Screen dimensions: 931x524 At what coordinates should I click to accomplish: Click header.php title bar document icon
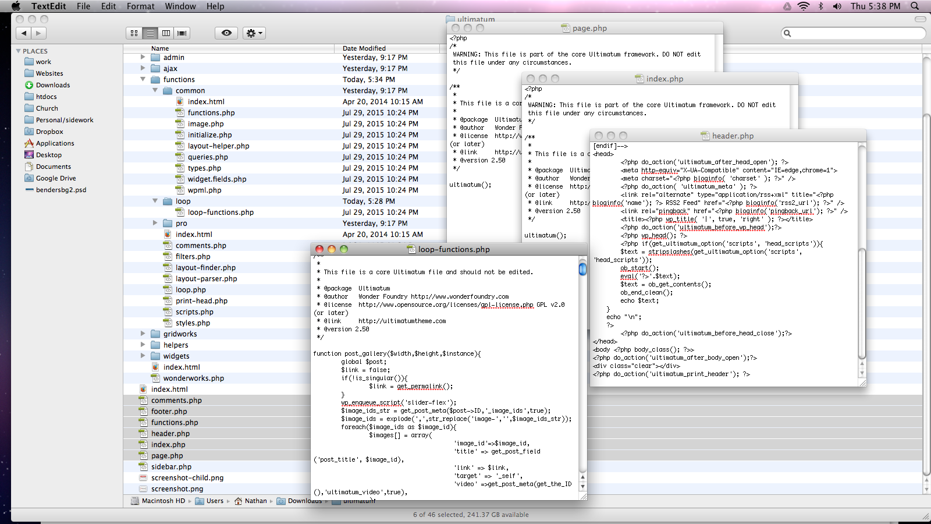pyautogui.click(x=705, y=136)
